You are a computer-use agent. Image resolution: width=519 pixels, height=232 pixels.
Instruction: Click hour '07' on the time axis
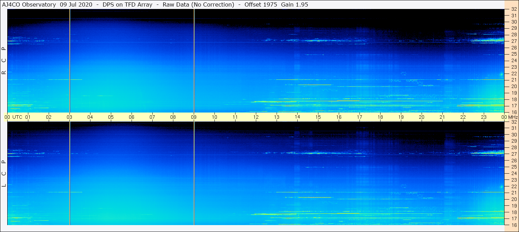click(x=152, y=117)
